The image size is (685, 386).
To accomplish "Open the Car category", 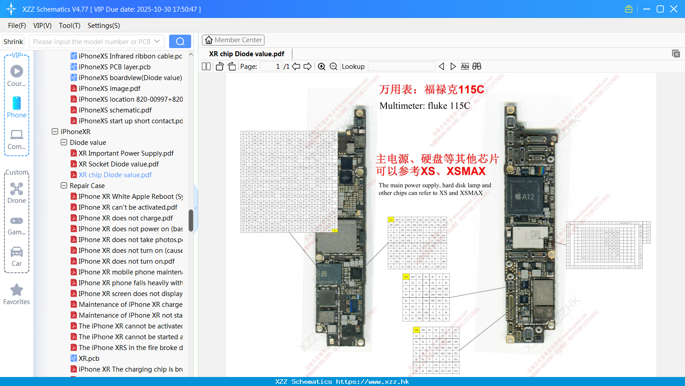I will 17,256.
